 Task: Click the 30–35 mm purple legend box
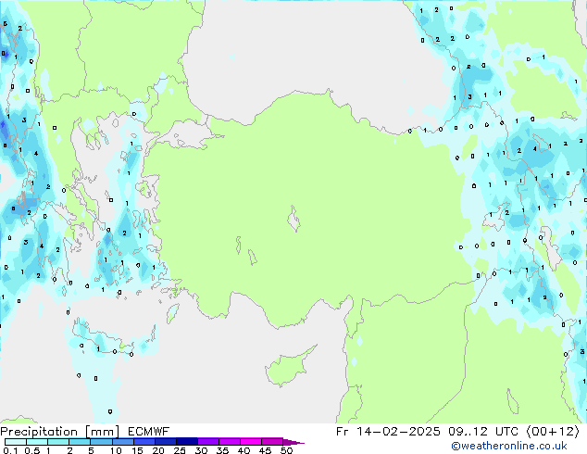coord(208,442)
